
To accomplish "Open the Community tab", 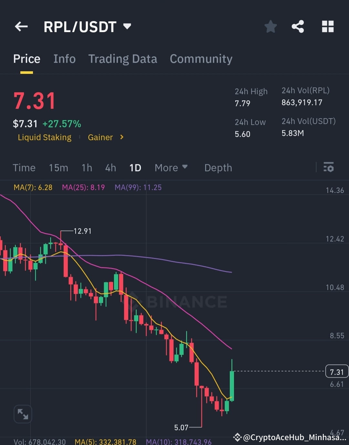I will (201, 59).
